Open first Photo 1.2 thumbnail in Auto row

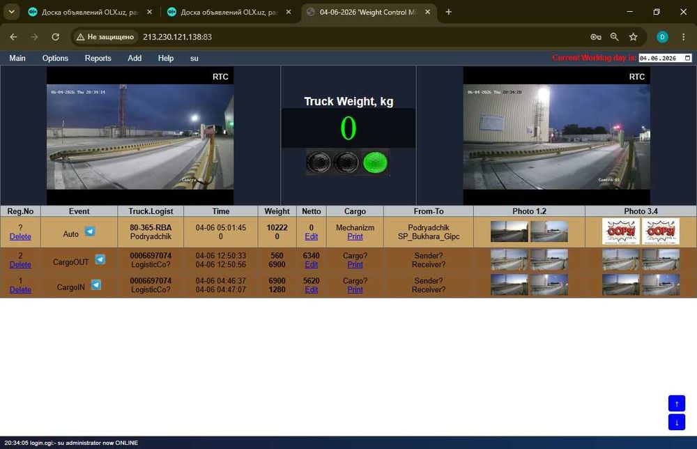[510, 231]
